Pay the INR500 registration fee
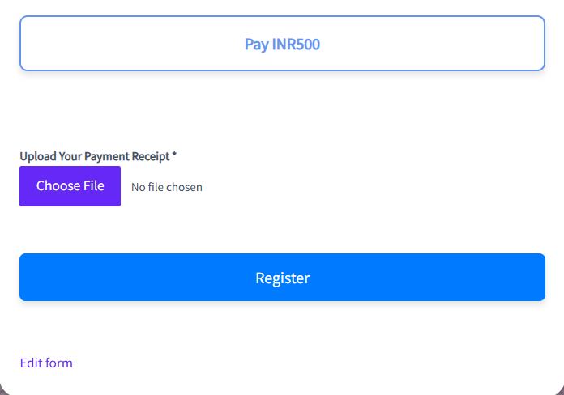The width and height of the screenshot is (564, 395). (282, 44)
